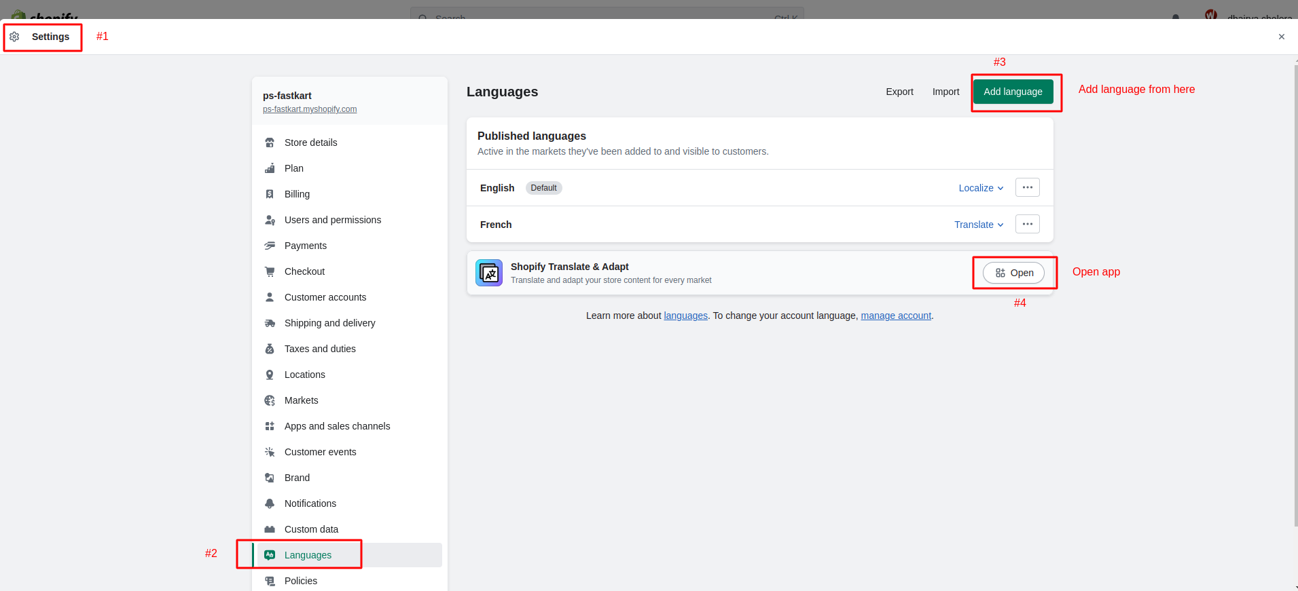
Task: Expand the Localize dropdown for English
Action: click(981, 188)
